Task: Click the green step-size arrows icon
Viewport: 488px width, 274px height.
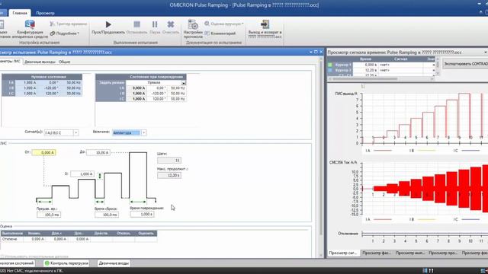Action: point(100,176)
